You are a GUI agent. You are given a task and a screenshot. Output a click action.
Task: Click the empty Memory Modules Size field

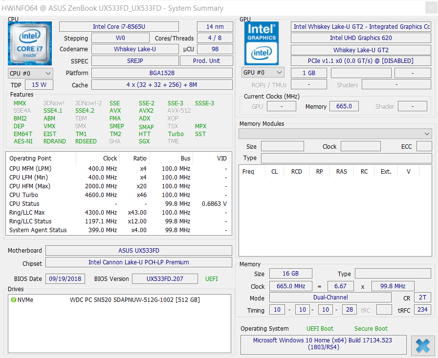(283, 146)
